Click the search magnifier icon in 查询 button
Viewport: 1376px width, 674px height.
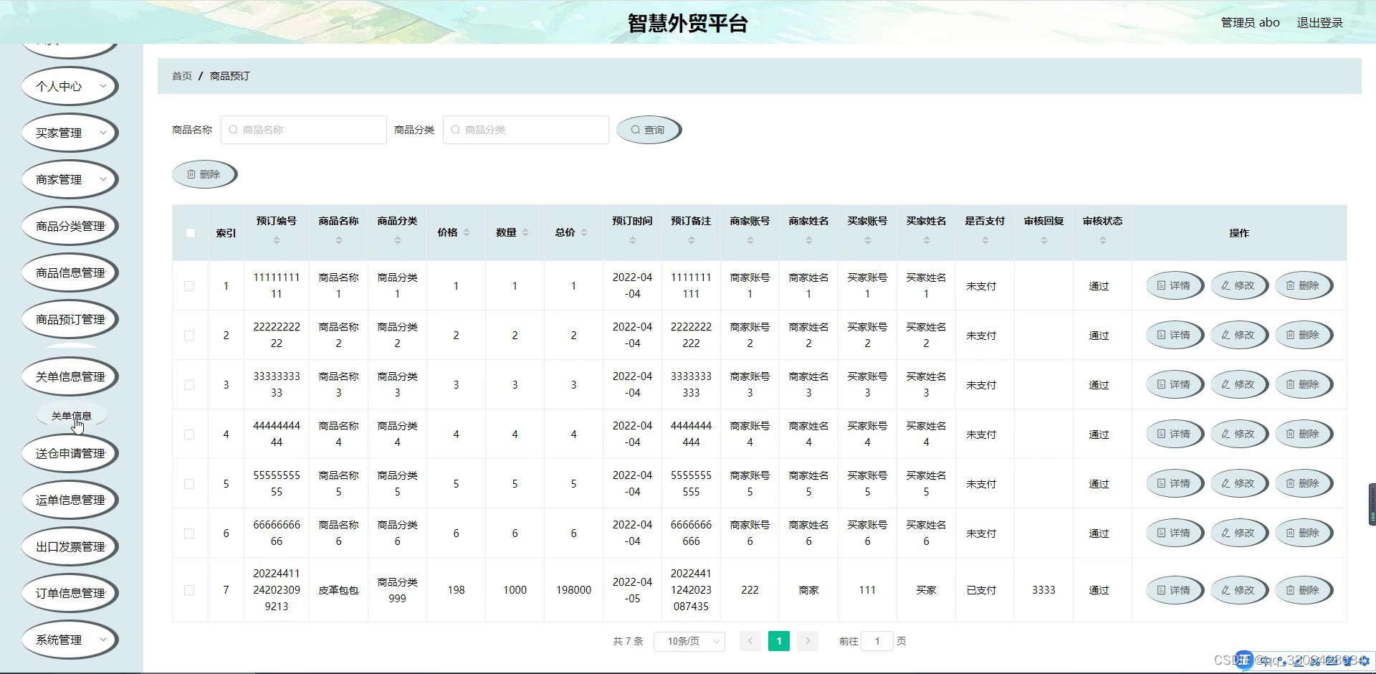(635, 130)
